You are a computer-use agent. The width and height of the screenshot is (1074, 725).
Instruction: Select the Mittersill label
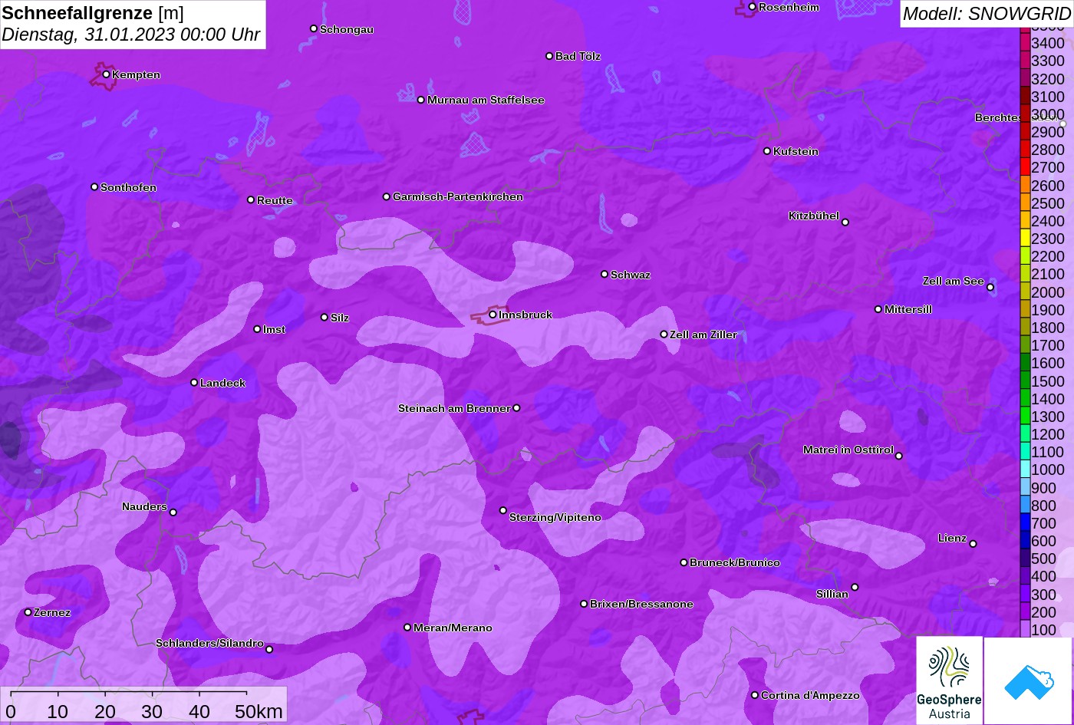pyautogui.click(x=908, y=309)
